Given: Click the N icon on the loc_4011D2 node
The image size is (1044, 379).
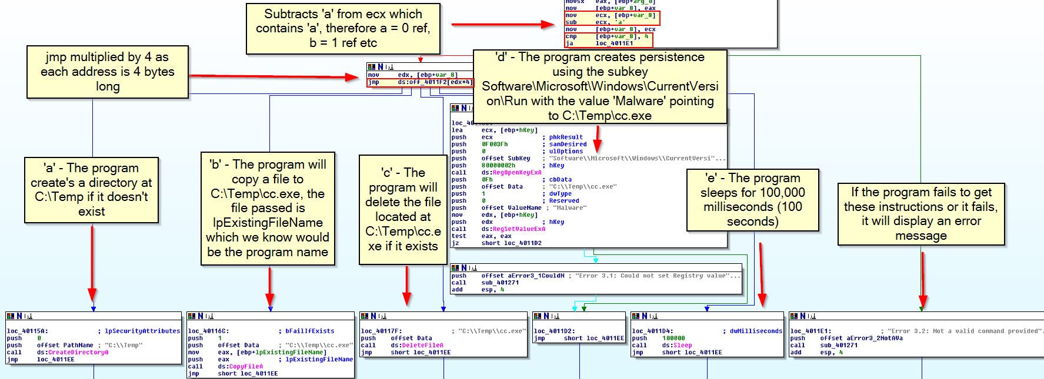Looking at the screenshot, I should (546, 316).
